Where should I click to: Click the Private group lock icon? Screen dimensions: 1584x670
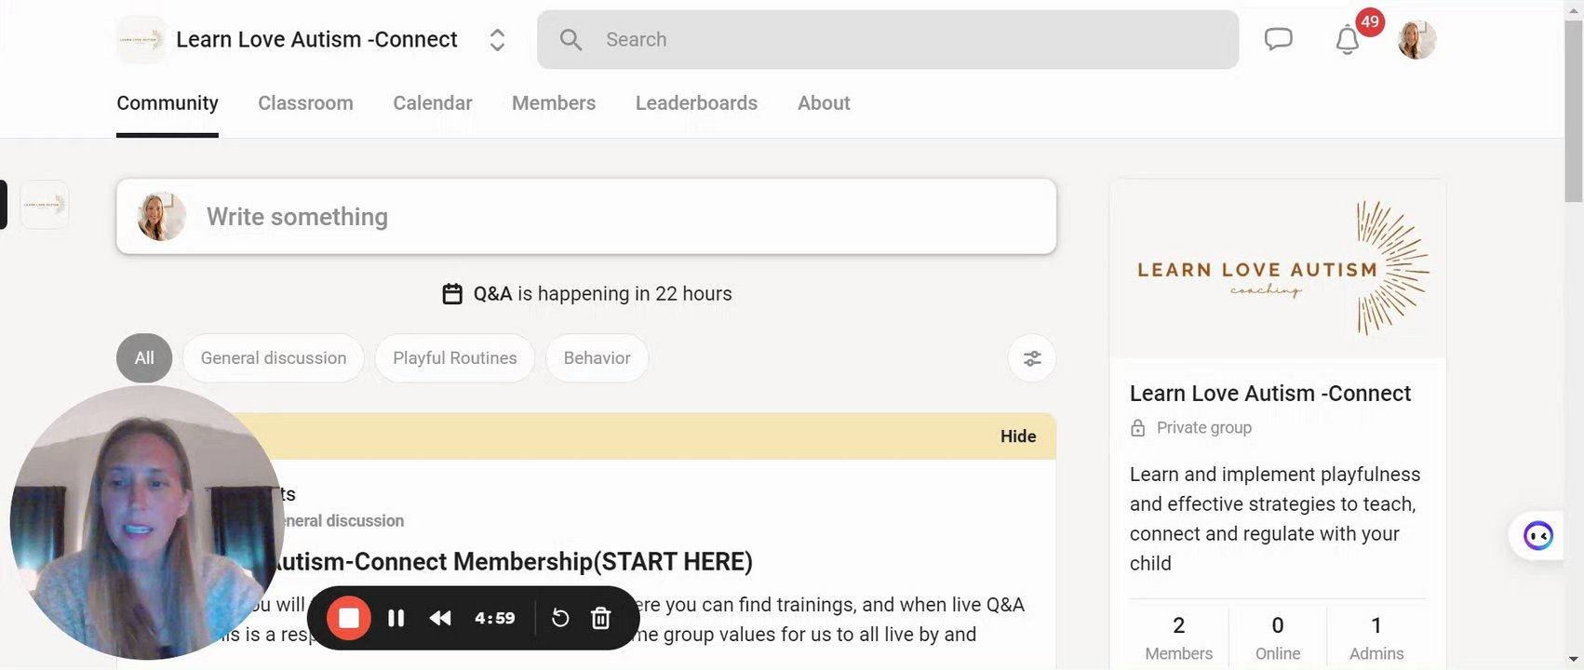(x=1137, y=428)
